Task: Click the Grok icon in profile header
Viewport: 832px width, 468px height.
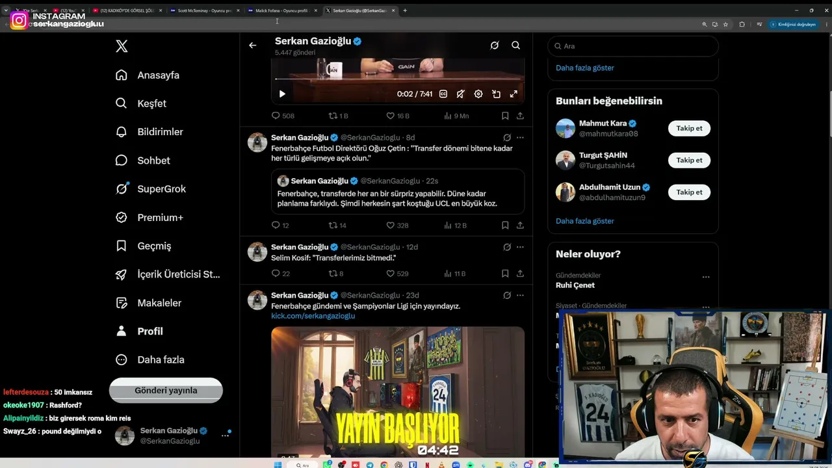Action: tap(495, 45)
